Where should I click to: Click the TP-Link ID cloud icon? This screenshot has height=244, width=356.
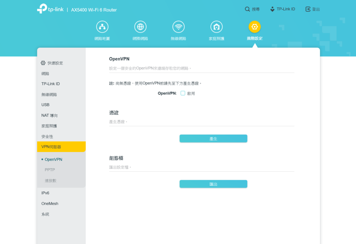click(x=272, y=9)
